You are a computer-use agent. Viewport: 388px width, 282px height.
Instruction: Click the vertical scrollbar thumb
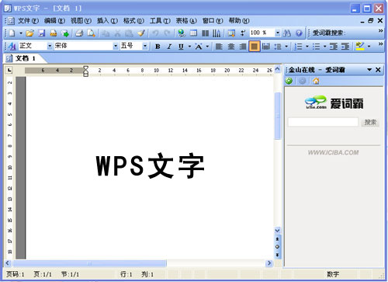click(277, 116)
